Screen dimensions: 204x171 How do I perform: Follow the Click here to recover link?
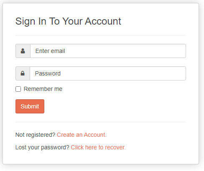98,147
